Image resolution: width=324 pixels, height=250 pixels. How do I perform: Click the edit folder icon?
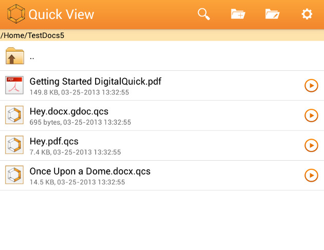[272, 14]
